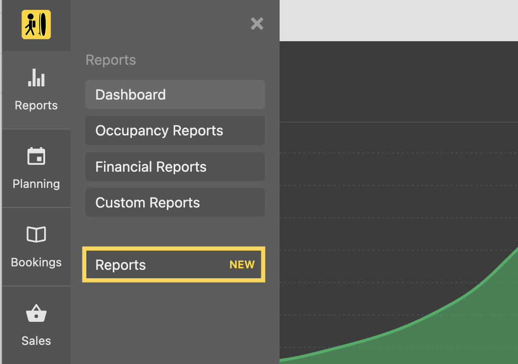Click the gray Reports submenu heading
The width and height of the screenshot is (518, 364).
(111, 60)
